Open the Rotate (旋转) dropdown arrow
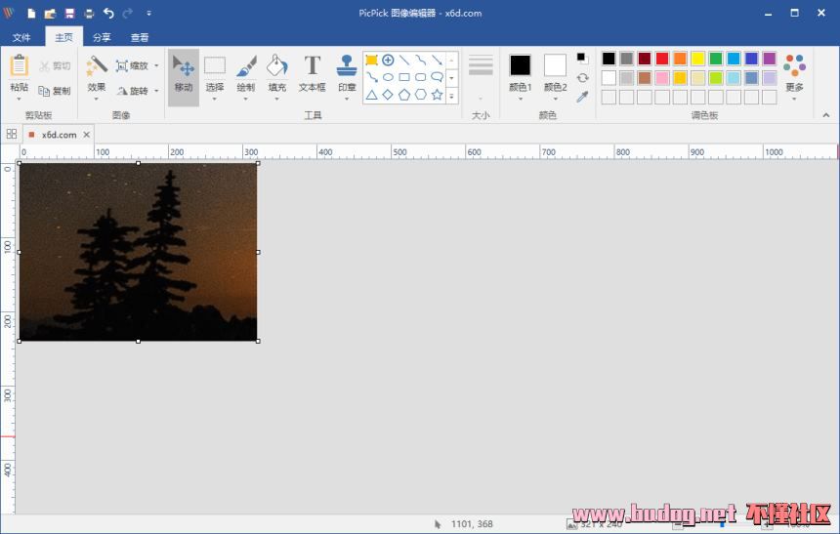The height and width of the screenshot is (534, 840). click(x=156, y=91)
